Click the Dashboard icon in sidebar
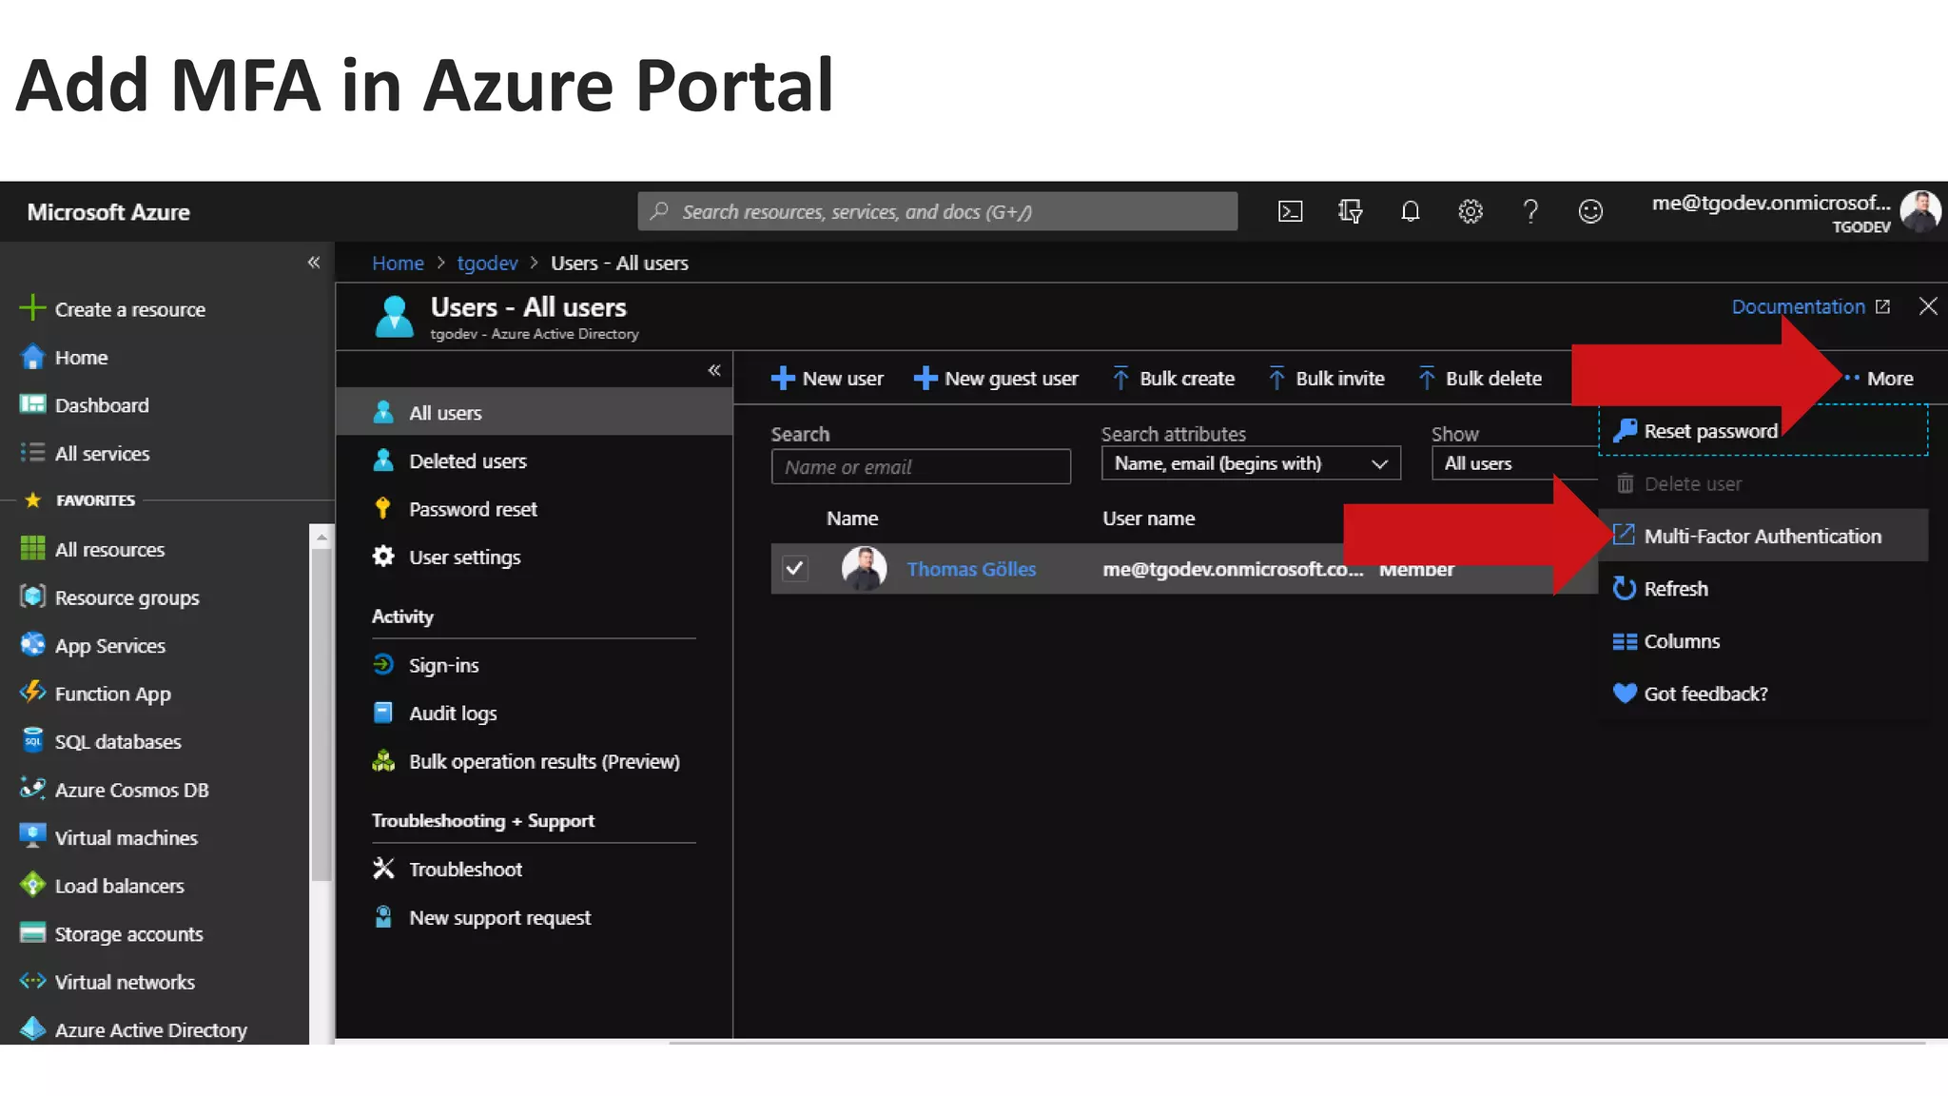This screenshot has height=1096, width=1948. click(x=32, y=404)
